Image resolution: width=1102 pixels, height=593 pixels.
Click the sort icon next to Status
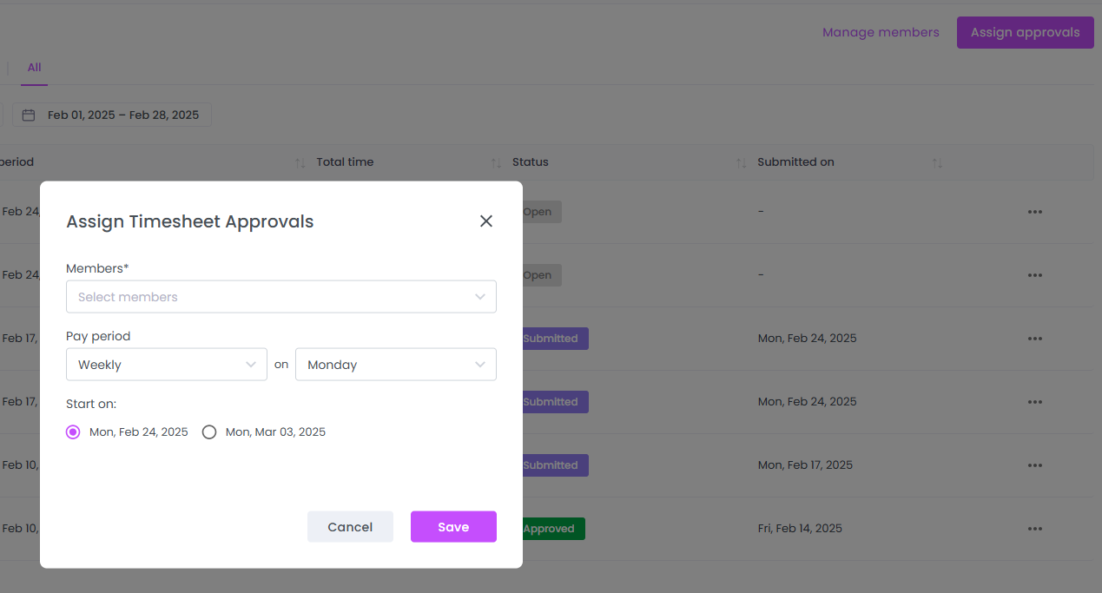[x=741, y=161]
